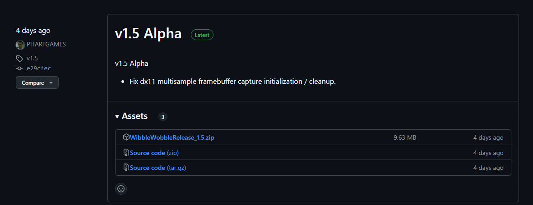Click the package icon beside WibbleWobbleRelease_1.5.zip
533x205 pixels.
(126, 137)
